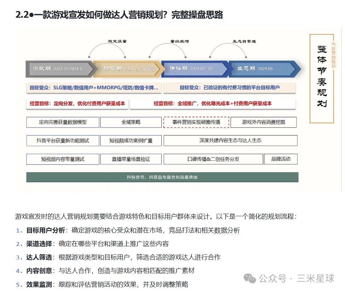This screenshot has height=292, width=345.
Task: Click the WeChat logo in the watermark
Action: click(x=251, y=279)
